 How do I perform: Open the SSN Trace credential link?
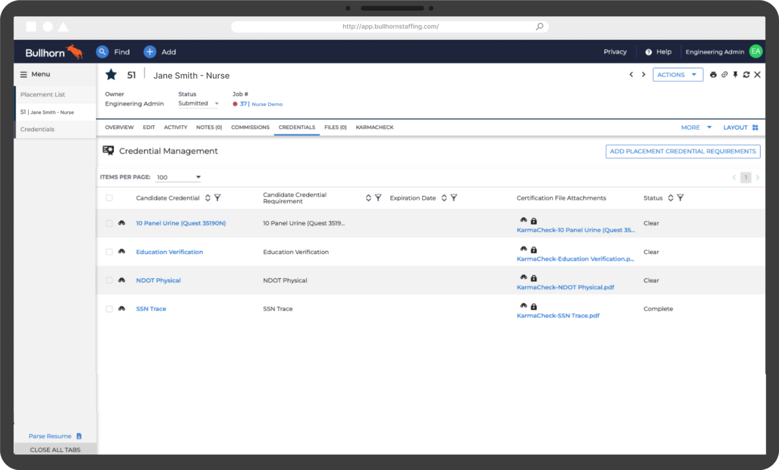[151, 309]
